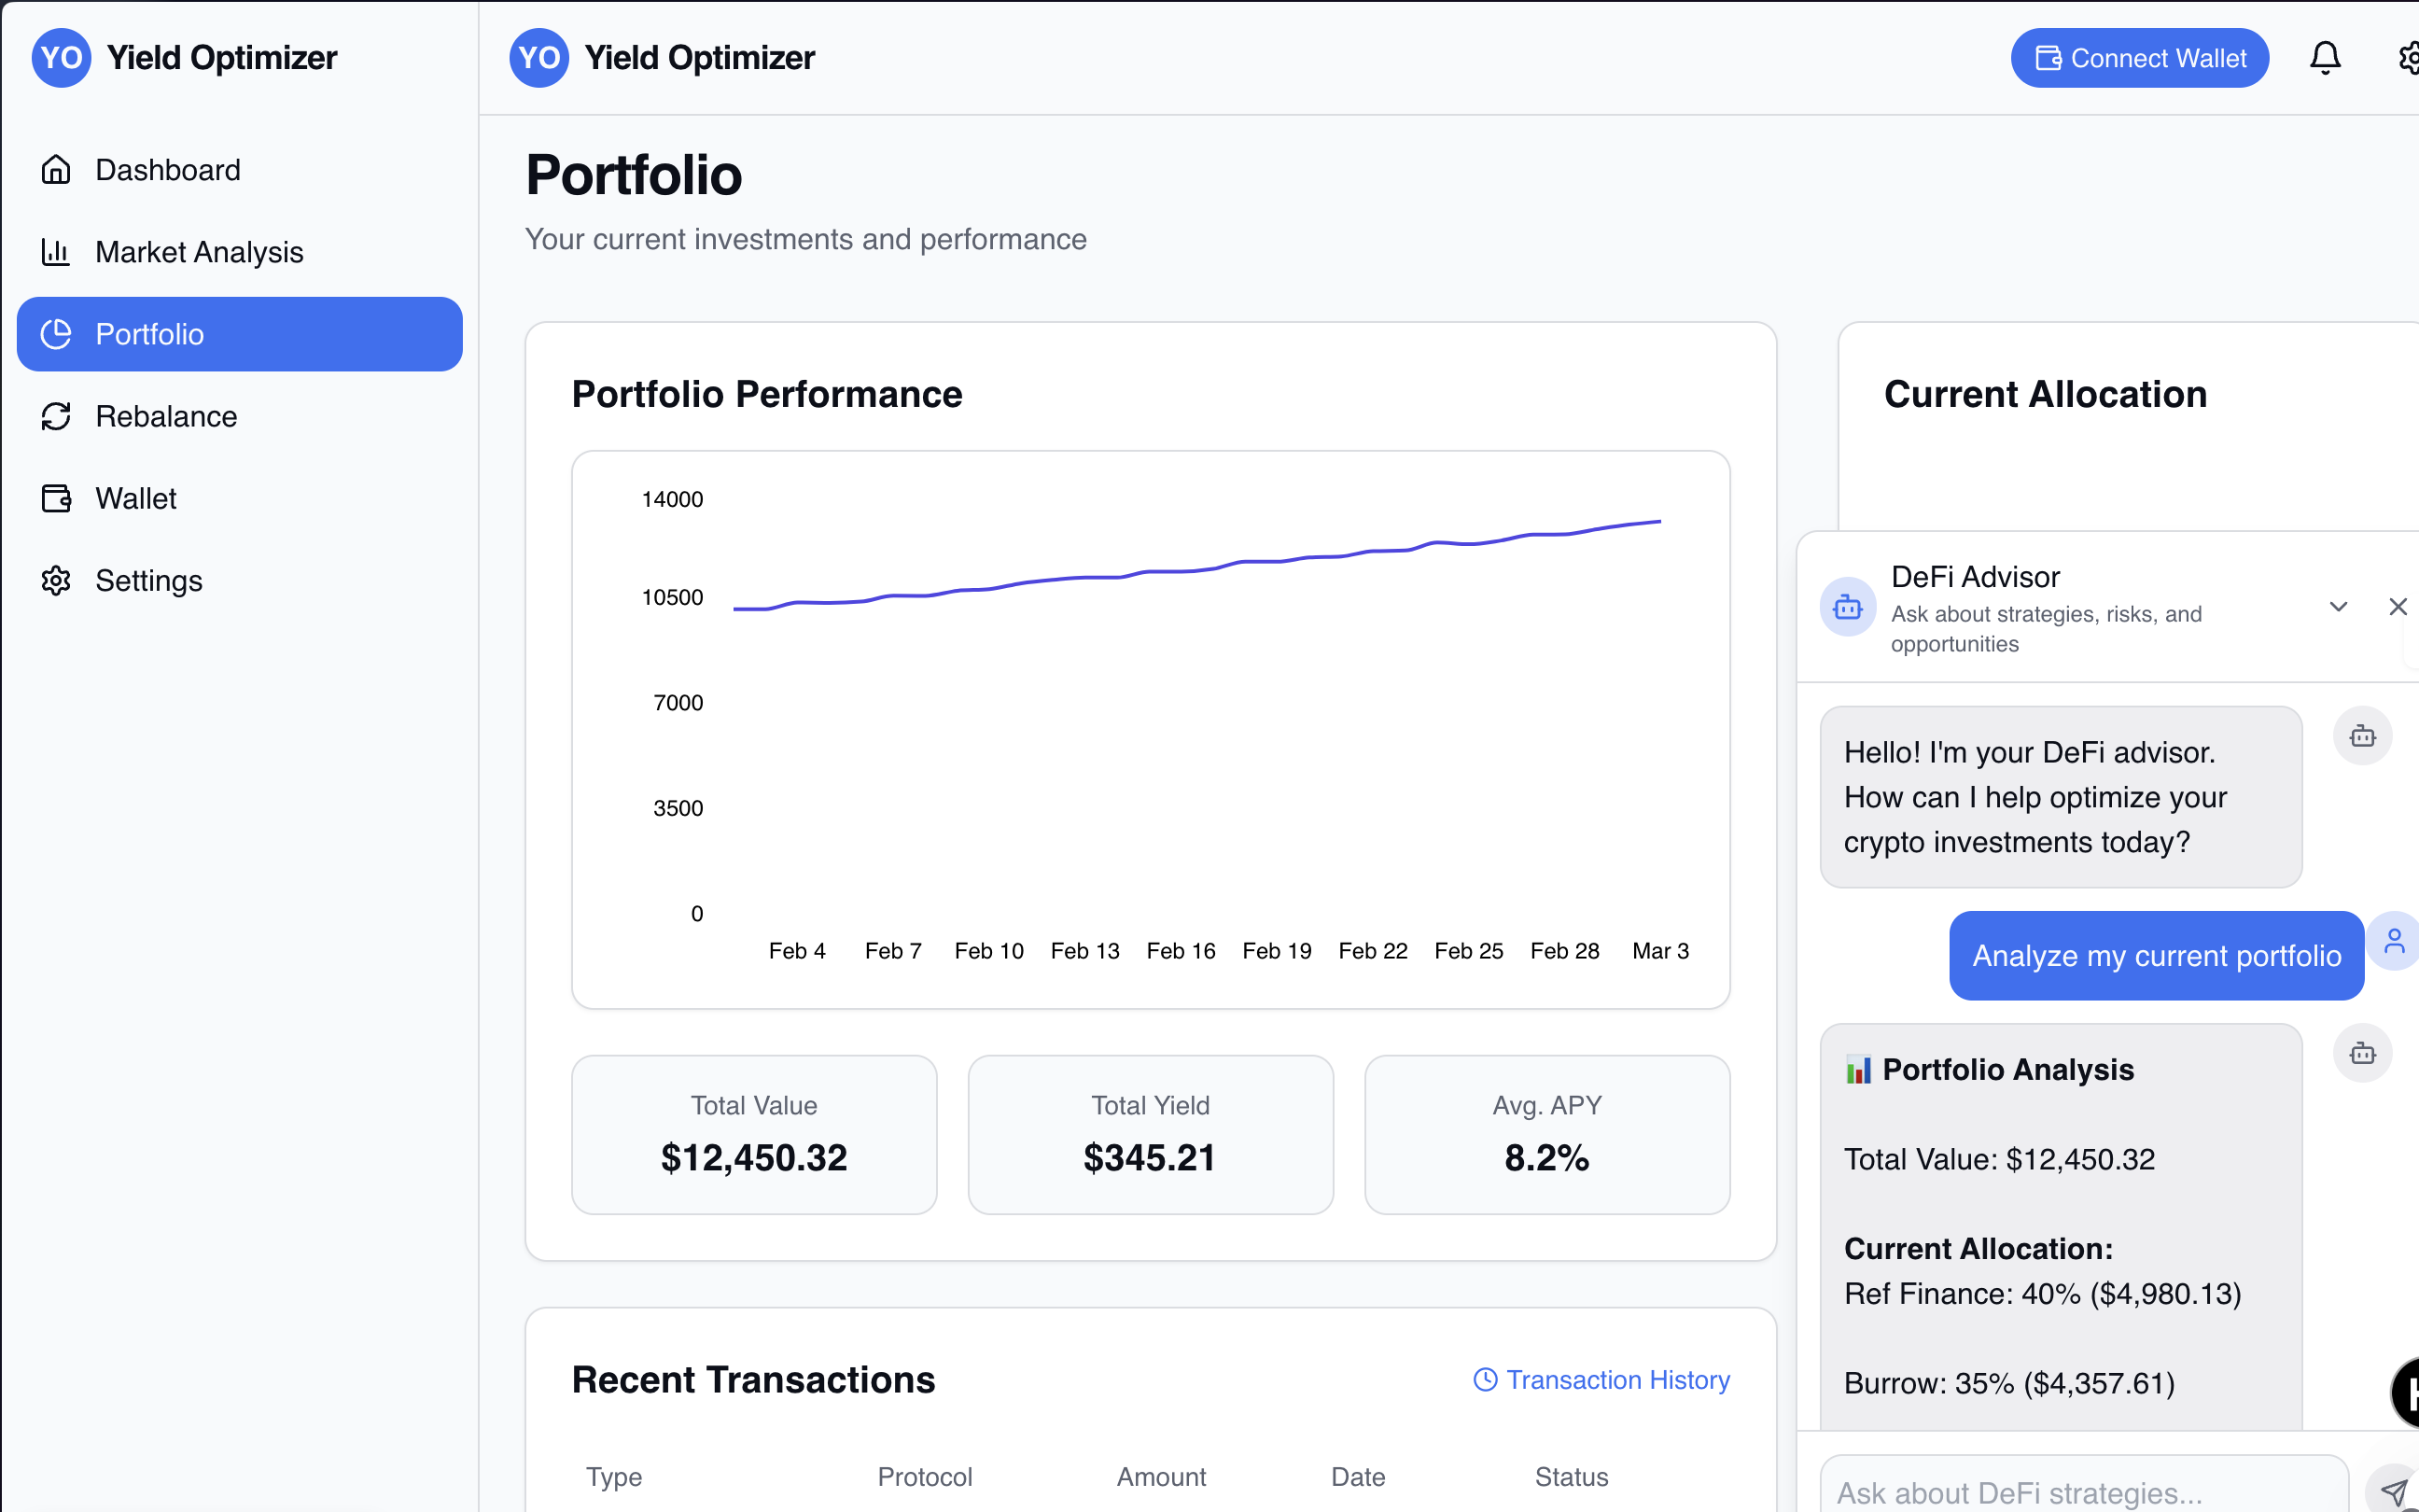Go to Market Analysis section
Image resolution: width=2419 pixels, height=1512 pixels.
pos(199,252)
